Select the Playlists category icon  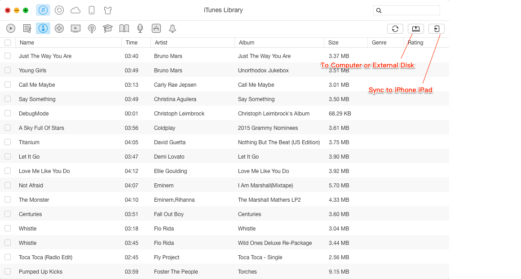[27, 29]
